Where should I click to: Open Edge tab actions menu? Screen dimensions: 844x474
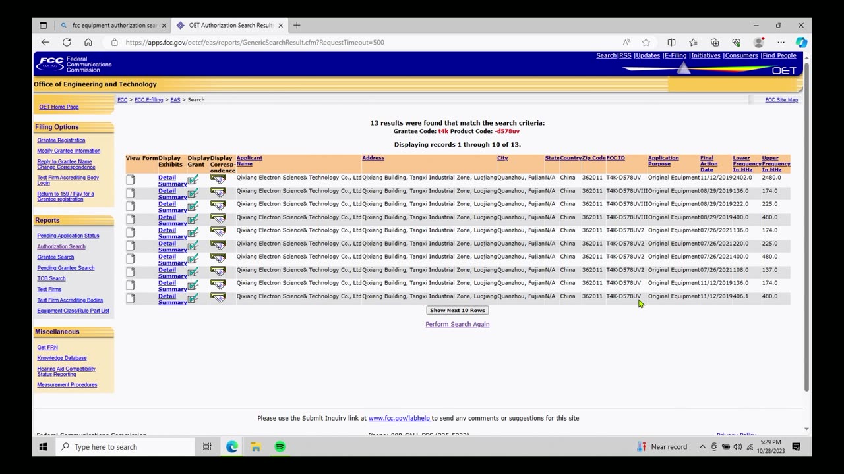(x=44, y=25)
